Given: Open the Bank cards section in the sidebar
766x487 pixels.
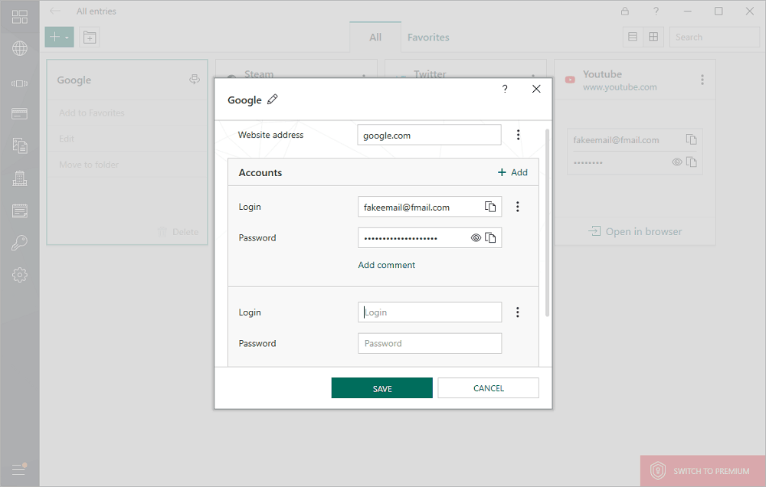Looking at the screenshot, I should pos(20,114).
